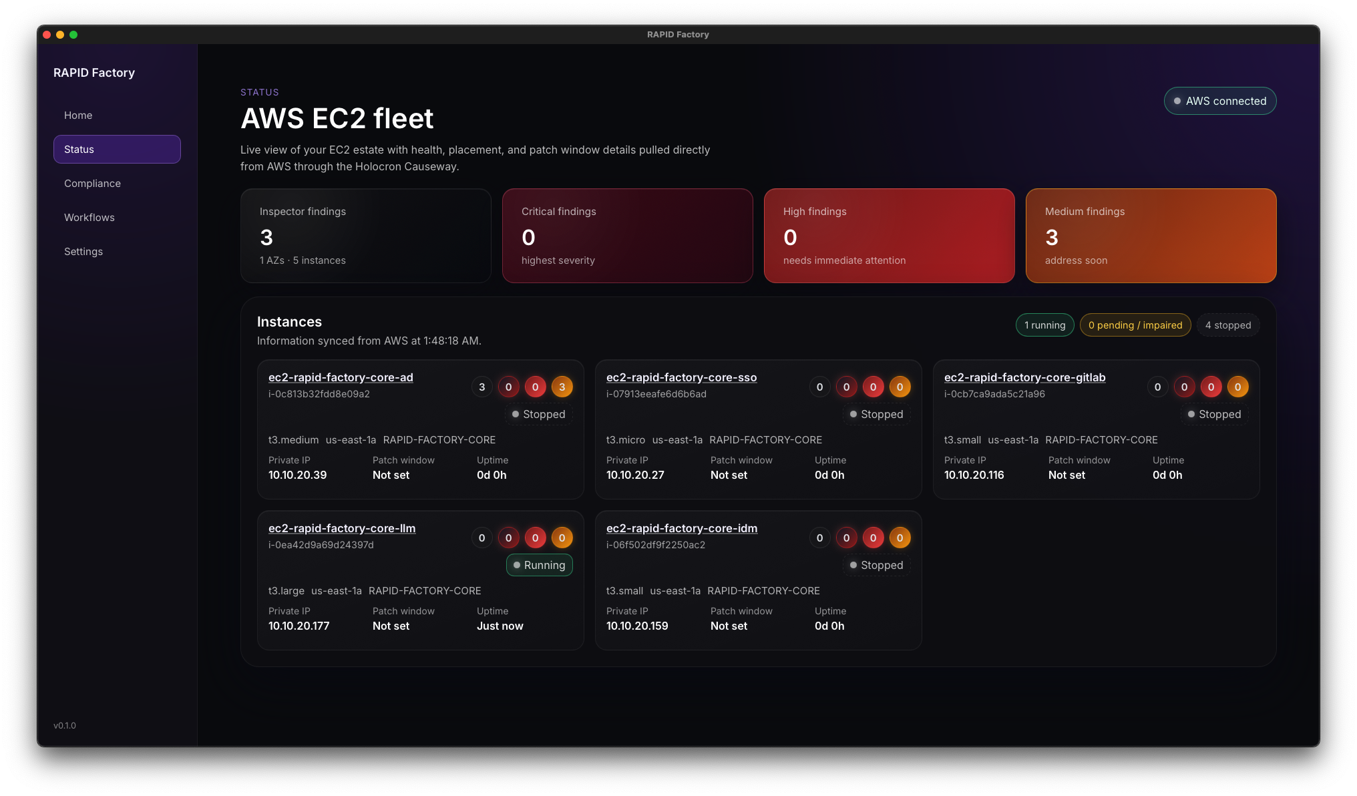Viewport: 1357px width, 796px height.
Task: Open ec2-rapid-factory-core-idm instance link
Action: point(681,528)
